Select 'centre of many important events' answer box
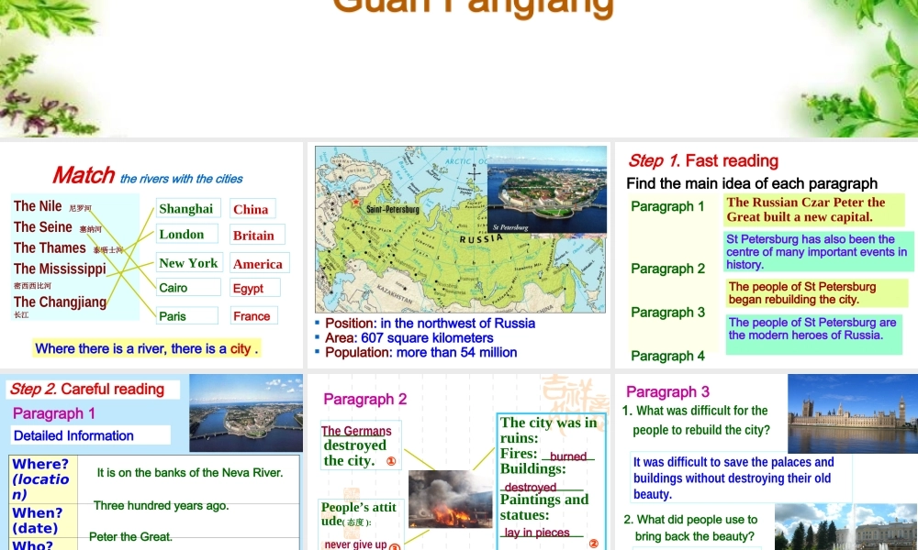This screenshot has width=918, height=550. pyautogui.click(x=819, y=252)
